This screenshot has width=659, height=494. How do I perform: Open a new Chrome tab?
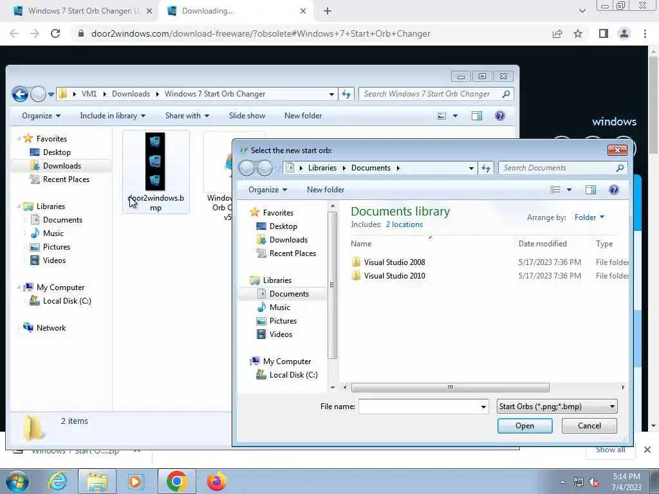328,12
